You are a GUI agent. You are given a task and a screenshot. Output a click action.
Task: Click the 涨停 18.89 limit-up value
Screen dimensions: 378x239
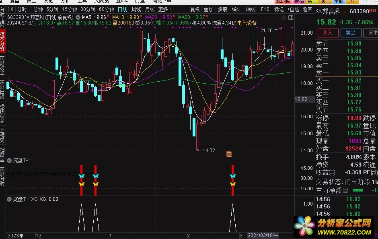354,118
